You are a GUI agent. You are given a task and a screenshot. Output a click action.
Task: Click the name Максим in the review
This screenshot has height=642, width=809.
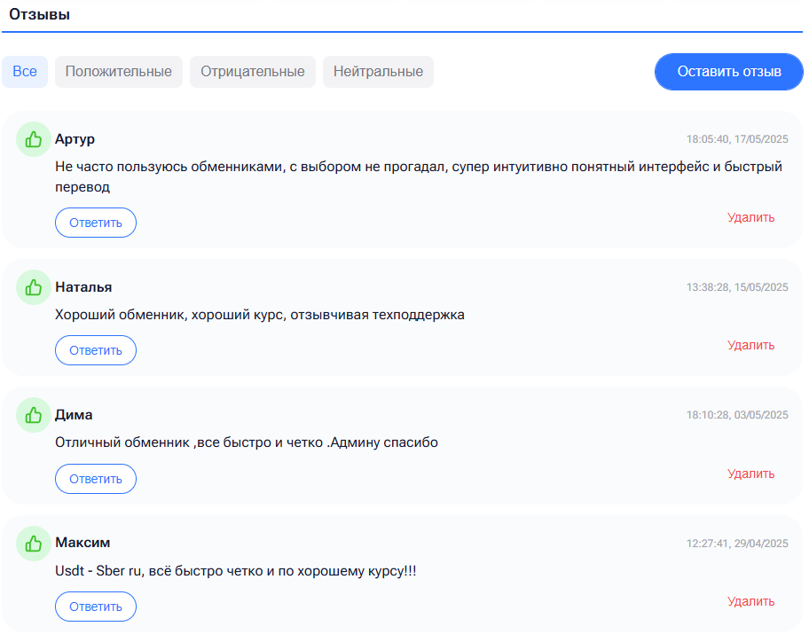[82, 543]
